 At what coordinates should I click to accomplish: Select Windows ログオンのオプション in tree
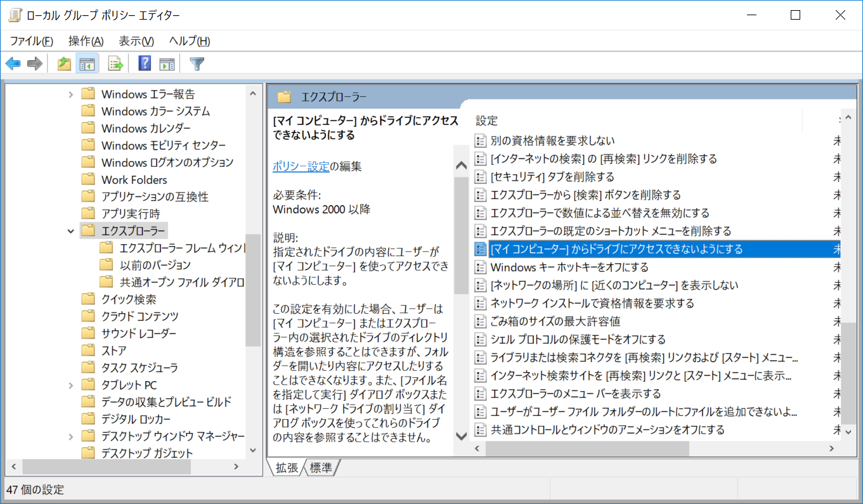[167, 163]
